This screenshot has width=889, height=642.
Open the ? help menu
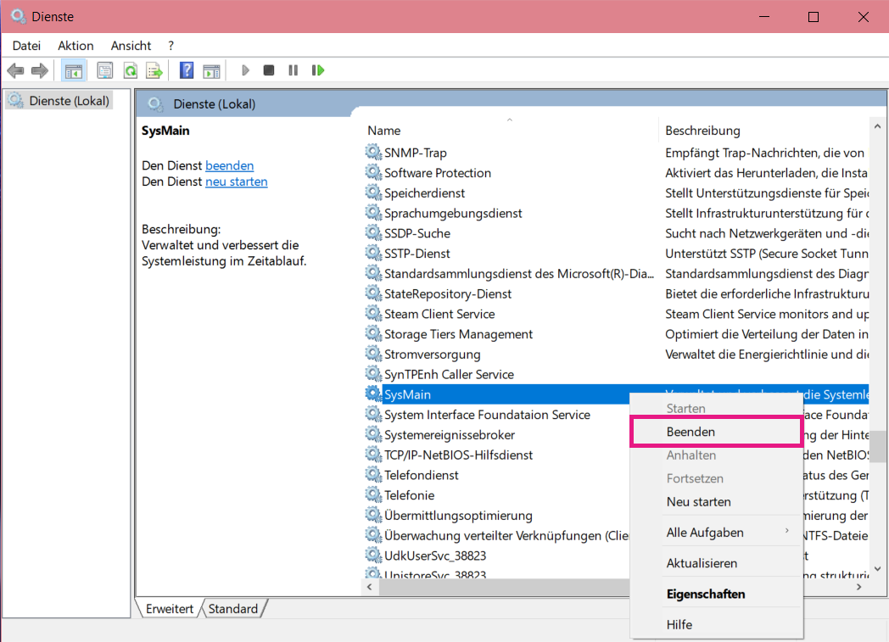coord(171,46)
